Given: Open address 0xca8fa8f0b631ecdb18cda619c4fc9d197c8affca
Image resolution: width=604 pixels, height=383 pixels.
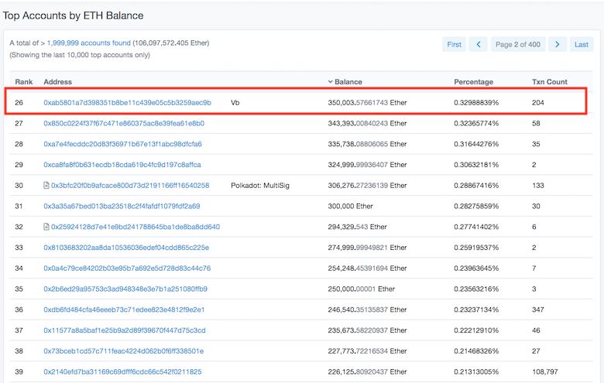Looking at the screenshot, I should [122, 165].
